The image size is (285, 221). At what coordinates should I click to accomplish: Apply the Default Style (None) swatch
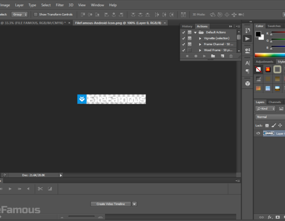click(259, 69)
